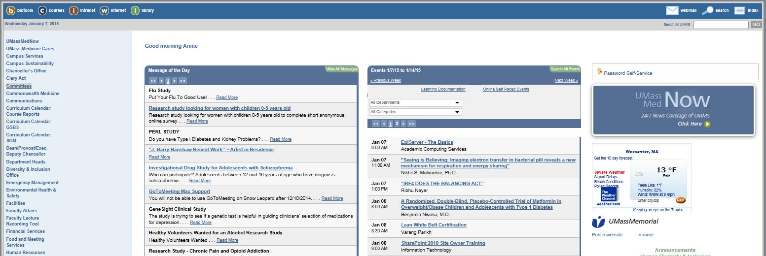Switch to Online Self Paced Events tab
The image size is (766, 256).
tap(506, 90)
